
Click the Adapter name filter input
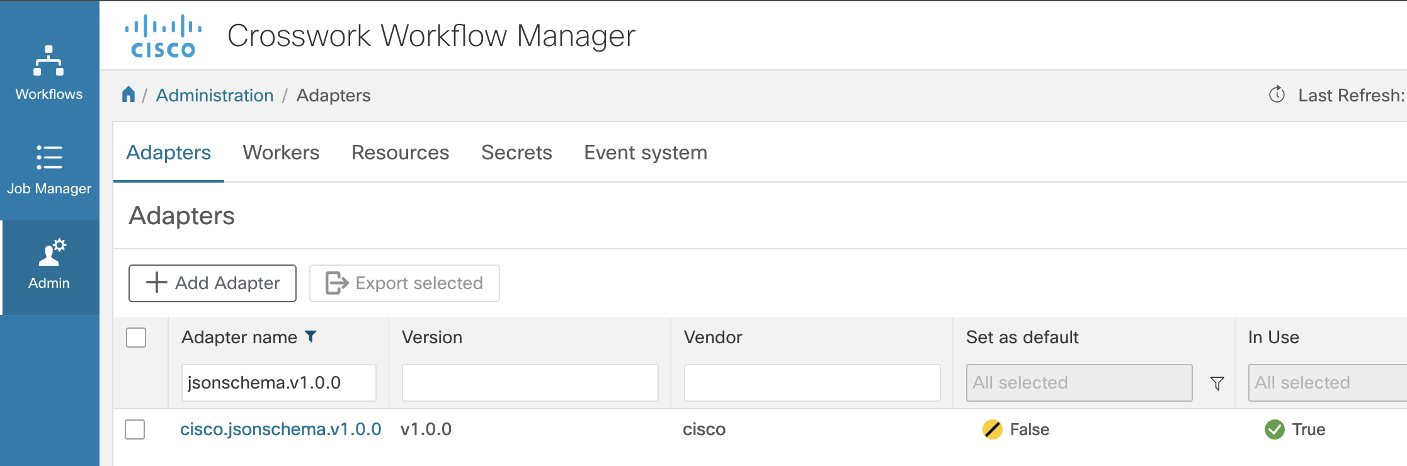278,383
